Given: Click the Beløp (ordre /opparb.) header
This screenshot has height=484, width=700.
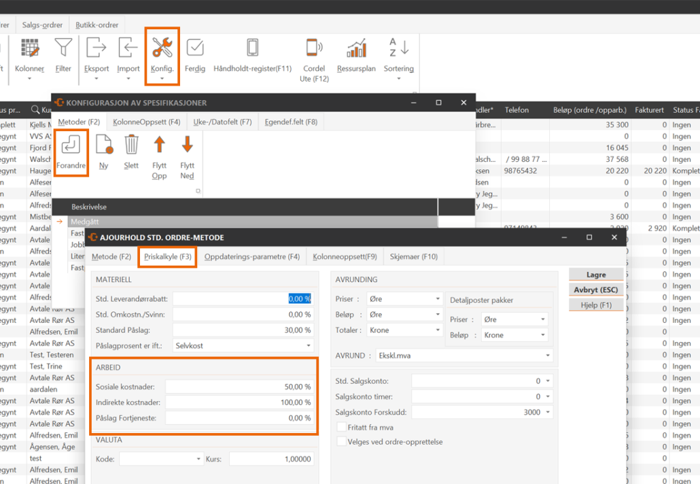Looking at the screenshot, I should [590, 110].
